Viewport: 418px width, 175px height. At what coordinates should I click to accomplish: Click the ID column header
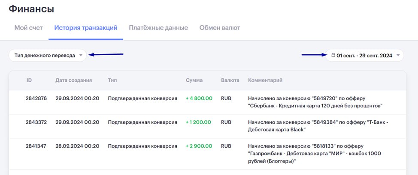pos(29,80)
